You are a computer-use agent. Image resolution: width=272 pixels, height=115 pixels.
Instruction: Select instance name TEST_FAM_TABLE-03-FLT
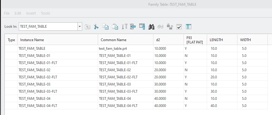(57, 91)
